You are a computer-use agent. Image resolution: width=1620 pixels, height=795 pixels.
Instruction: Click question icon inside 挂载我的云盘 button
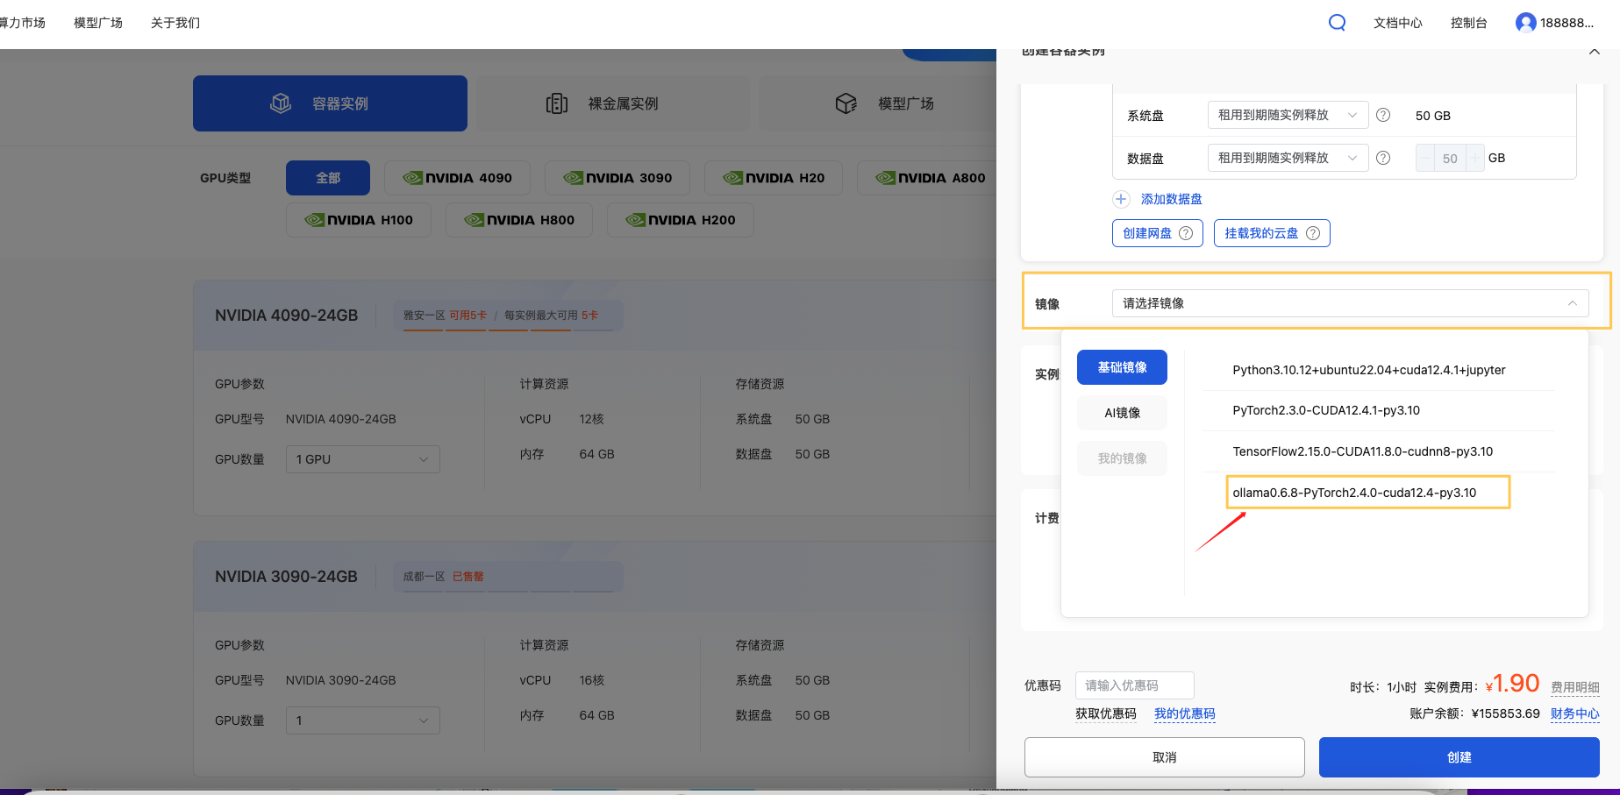click(x=1313, y=233)
